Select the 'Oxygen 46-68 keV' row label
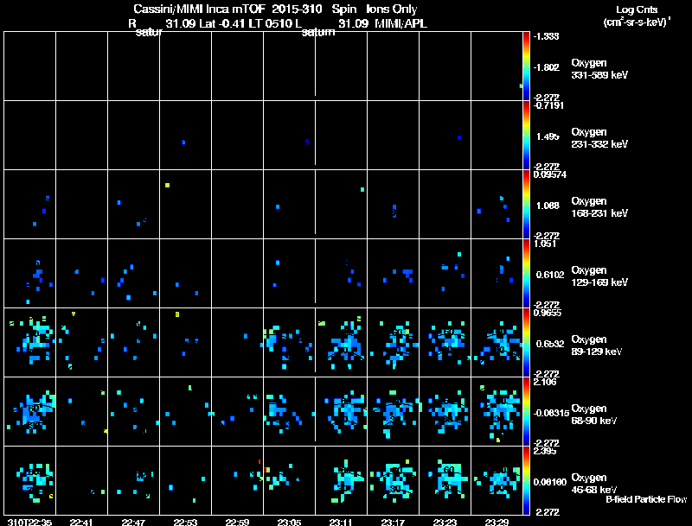 pos(594,484)
